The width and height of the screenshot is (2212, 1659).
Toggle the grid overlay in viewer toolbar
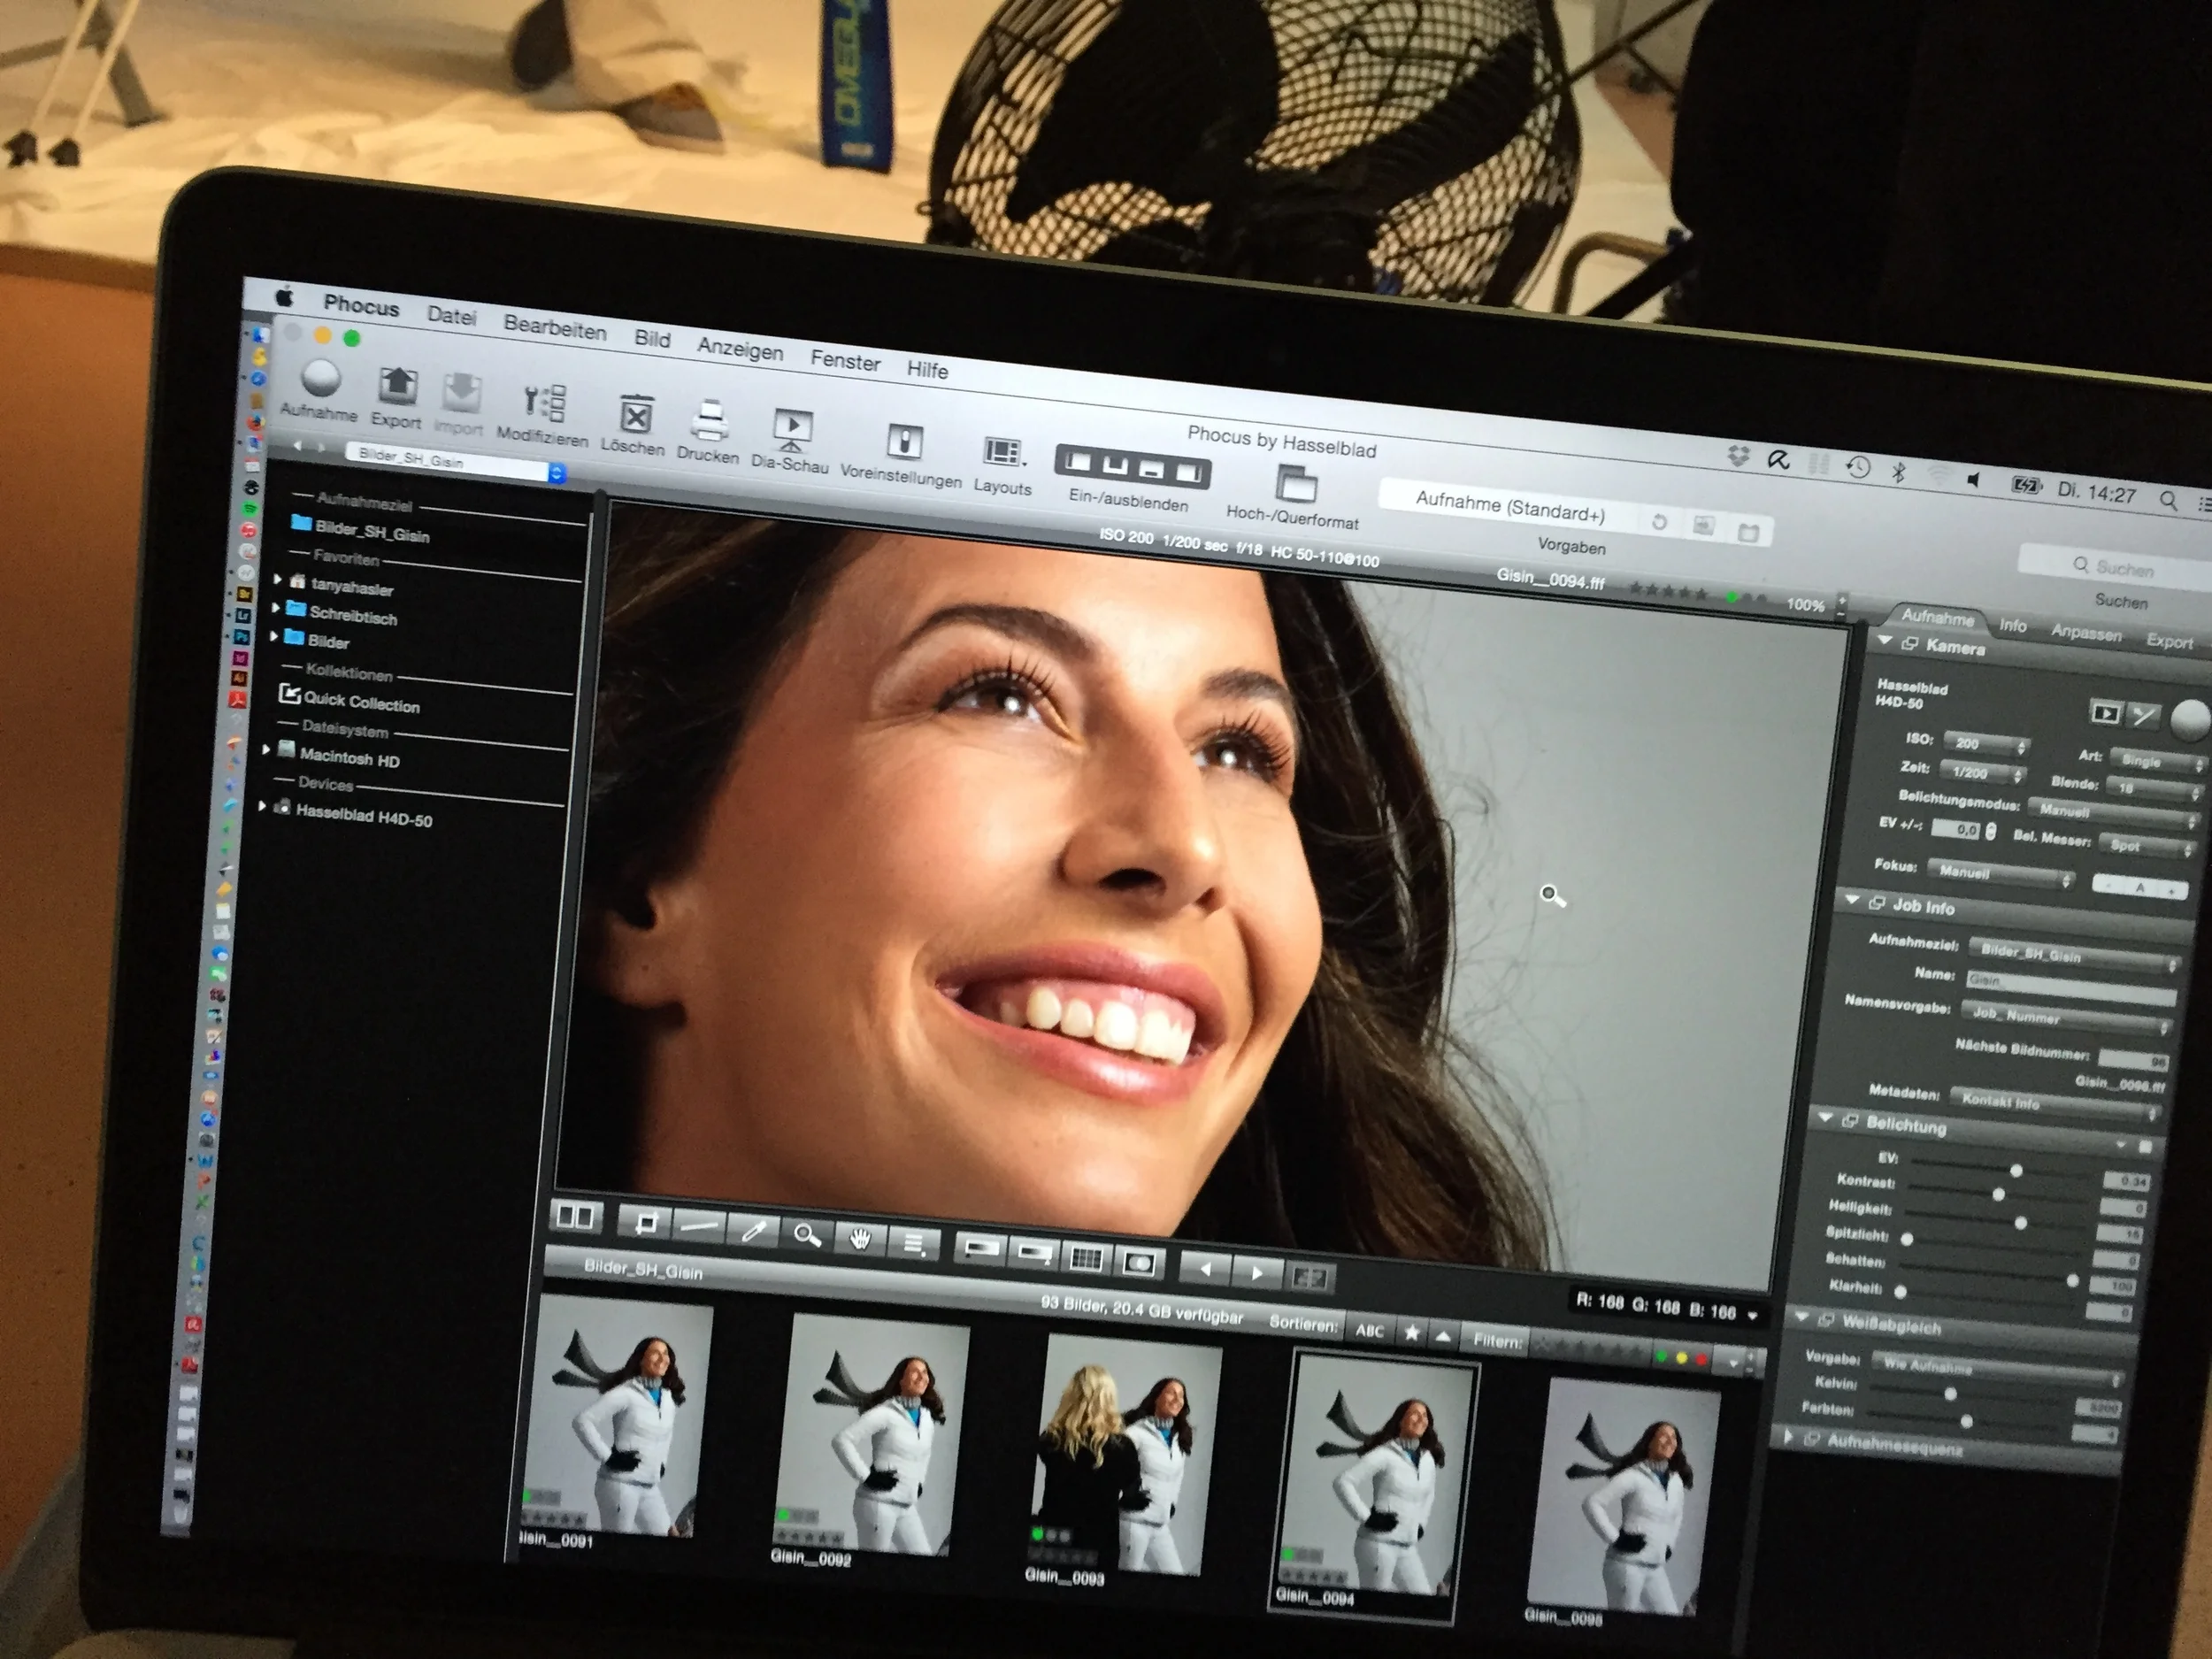[1086, 1259]
